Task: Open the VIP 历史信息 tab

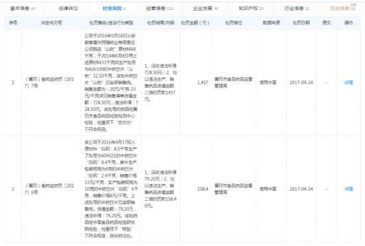Action: pyautogui.click(x=342, y=9)
